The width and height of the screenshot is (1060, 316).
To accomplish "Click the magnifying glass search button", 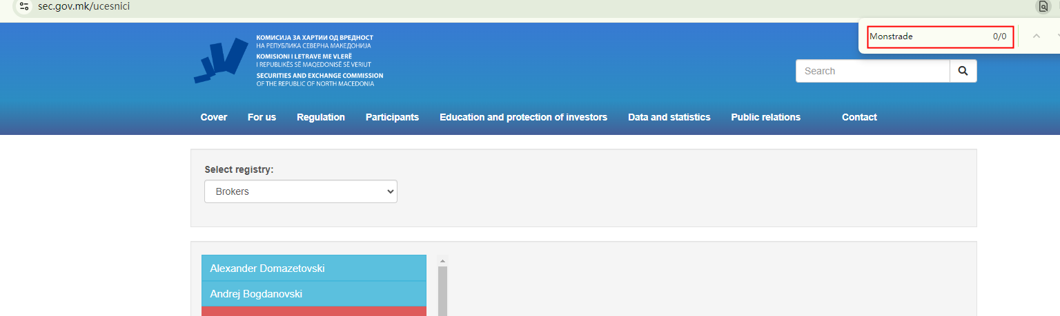I will tap(963, 71).
